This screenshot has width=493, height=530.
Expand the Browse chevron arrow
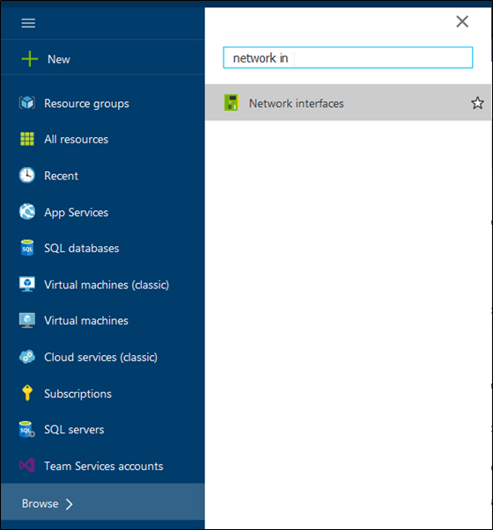[70, 504]
